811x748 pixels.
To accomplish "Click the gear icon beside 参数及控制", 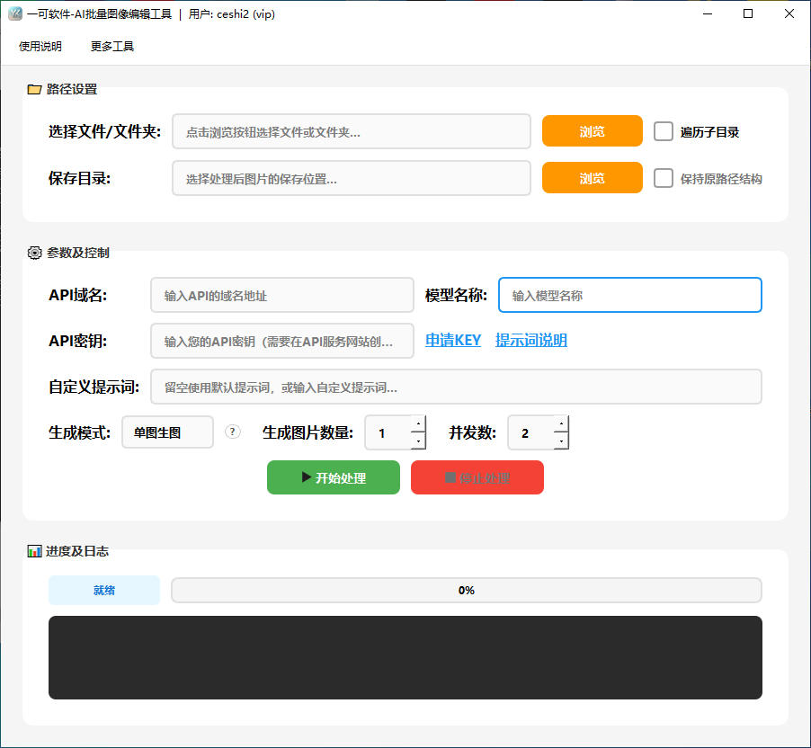I will (34, 253).
